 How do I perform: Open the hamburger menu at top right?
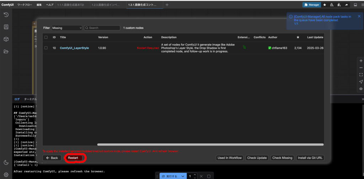[x=362, y=5]
